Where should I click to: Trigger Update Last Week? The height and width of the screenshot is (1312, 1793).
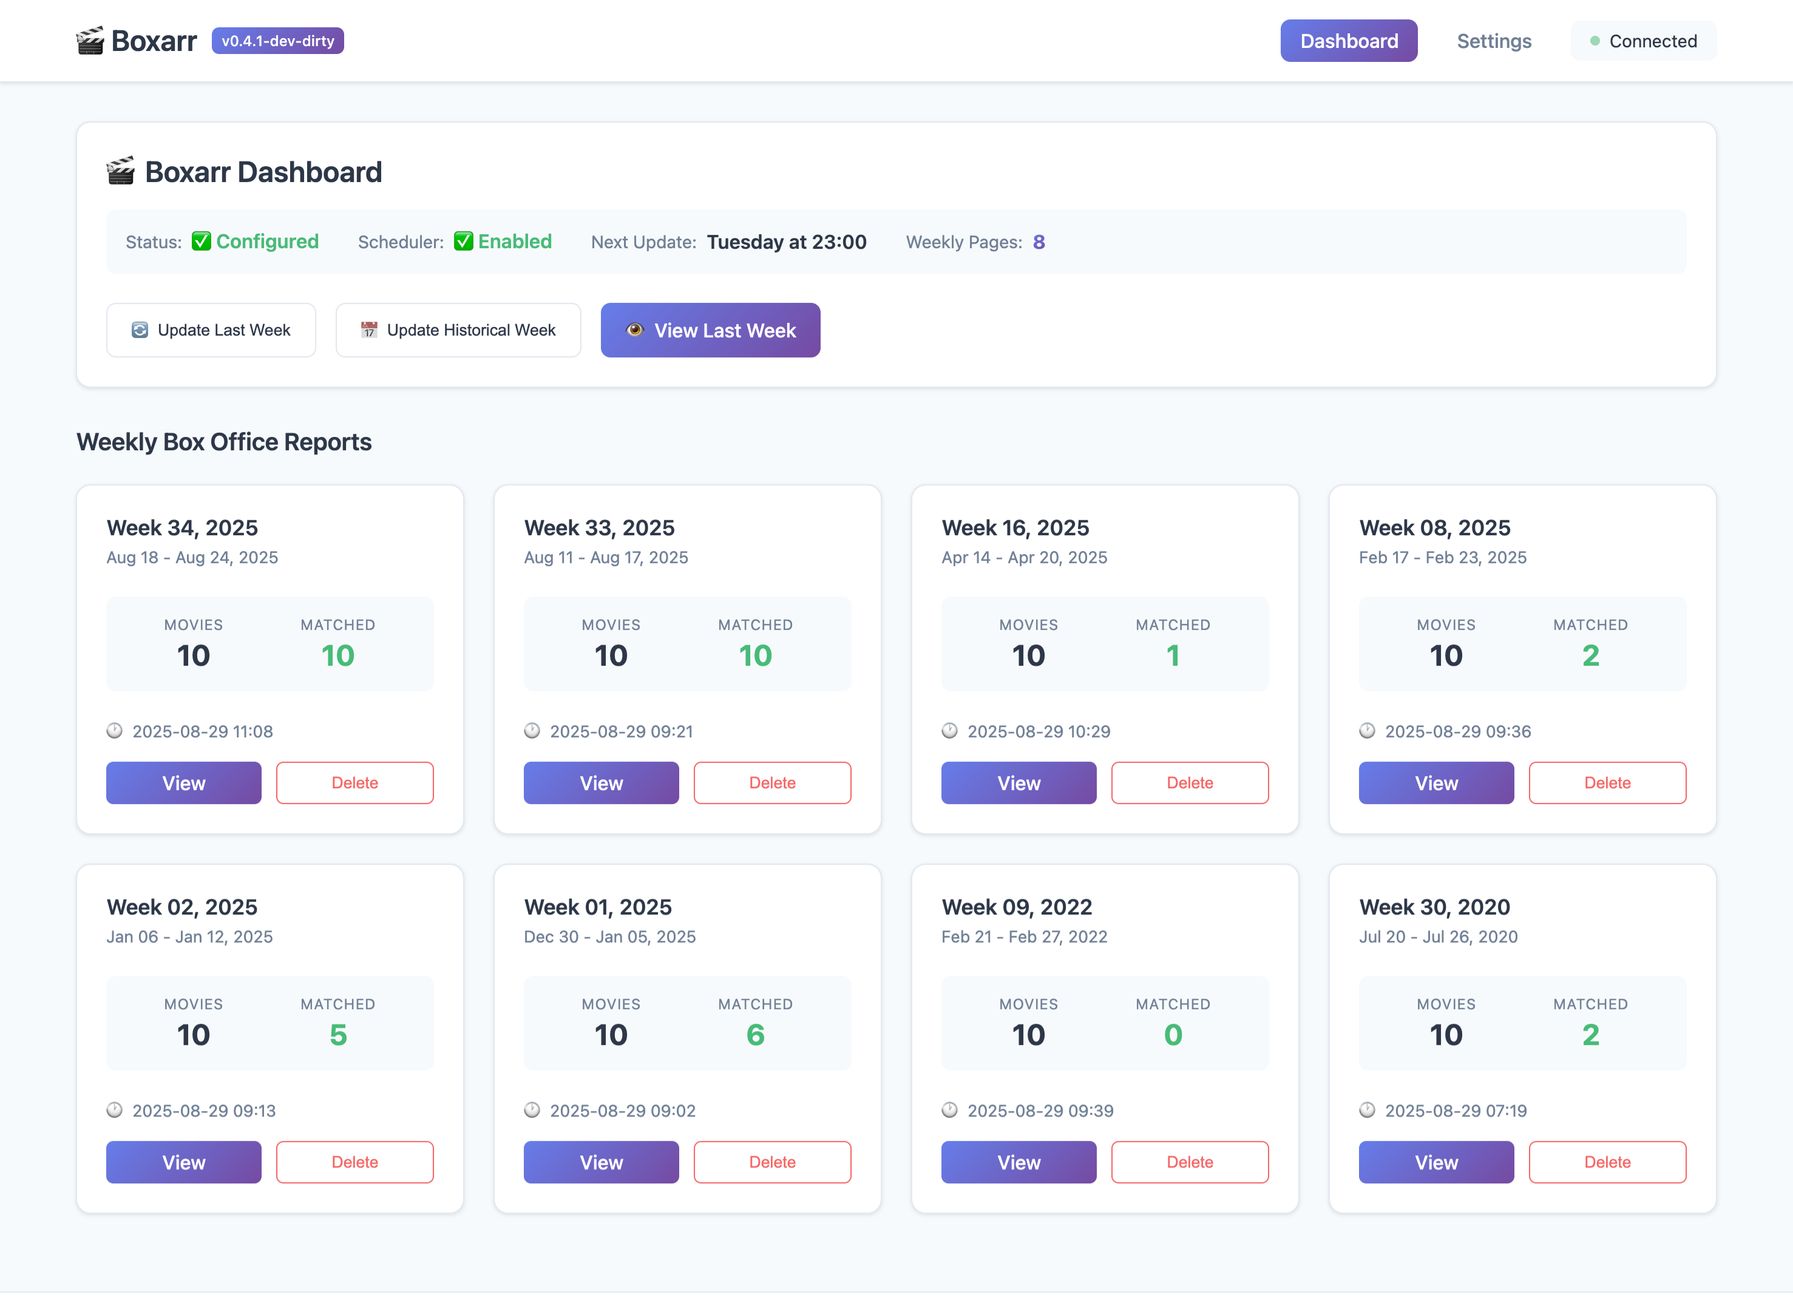tap(211, 330)
